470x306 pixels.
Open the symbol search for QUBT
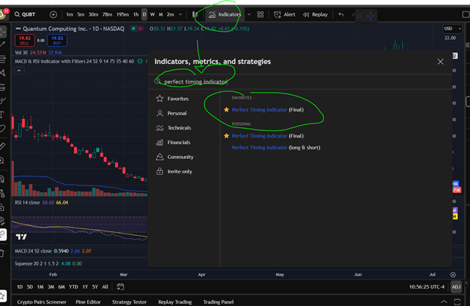click(25, 14)
